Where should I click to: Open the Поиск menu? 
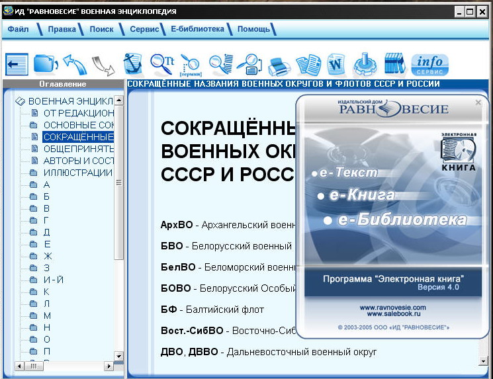[101, 29]
